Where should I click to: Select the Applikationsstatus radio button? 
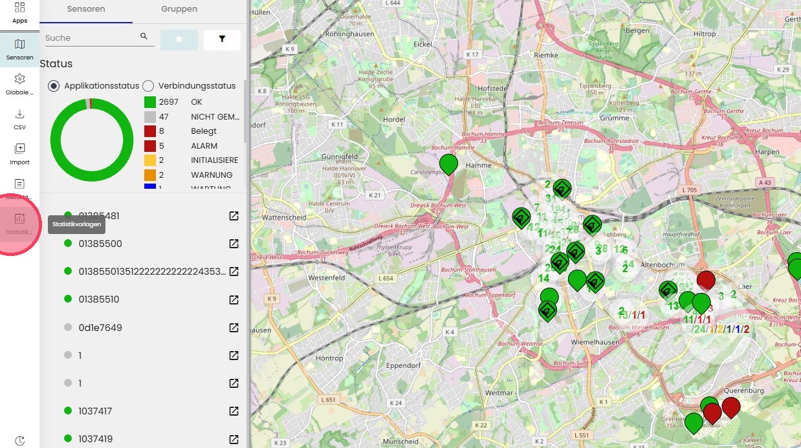(54, 86)
